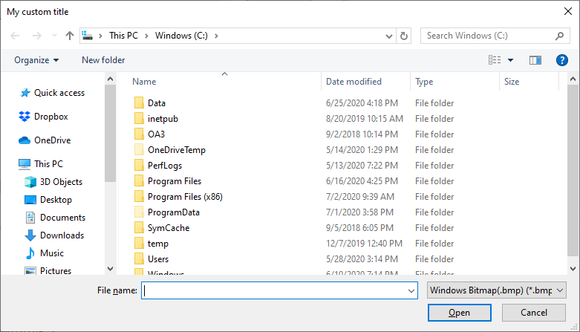Toggle the preview pane

(x=535, y=60)
